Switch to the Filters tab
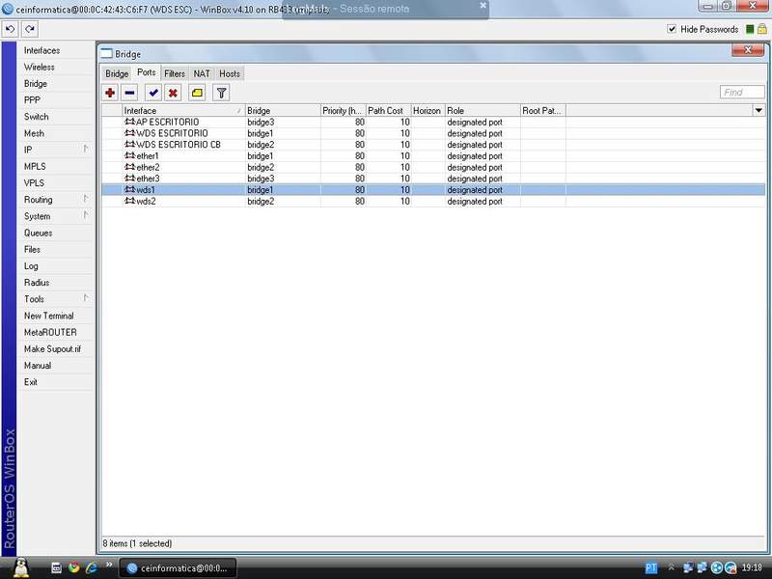The height and width of the screenshot is (579, 772). [175, 74]
